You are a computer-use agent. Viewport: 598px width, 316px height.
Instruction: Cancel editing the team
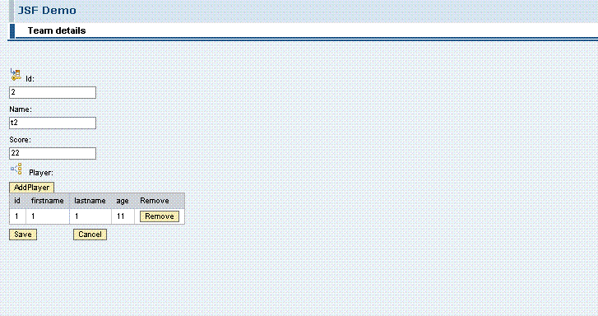(x=90, y=235)
